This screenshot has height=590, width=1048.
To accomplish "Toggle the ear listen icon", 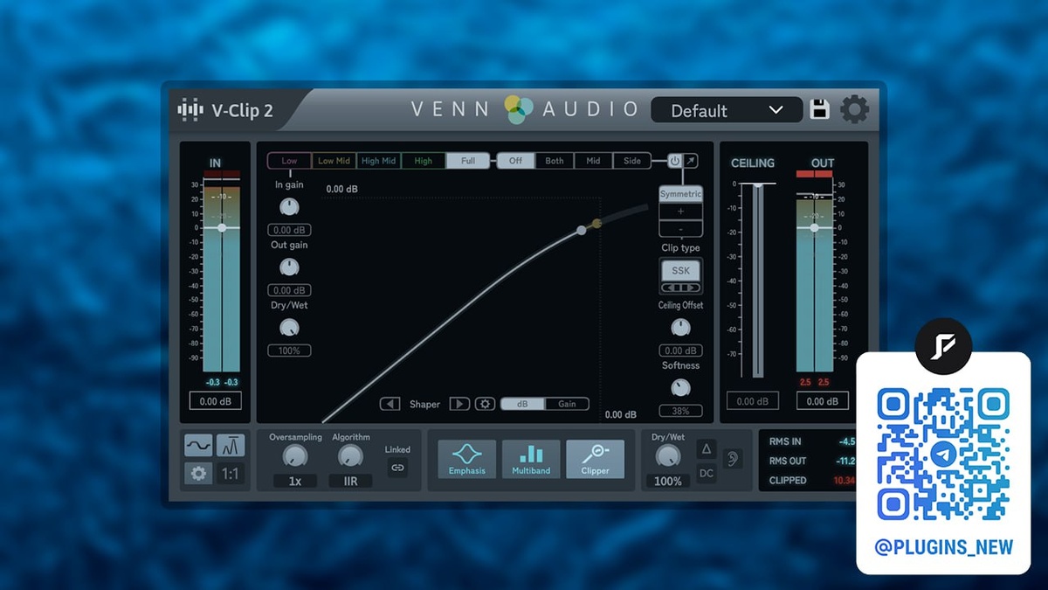I will [x=732, y=459].
